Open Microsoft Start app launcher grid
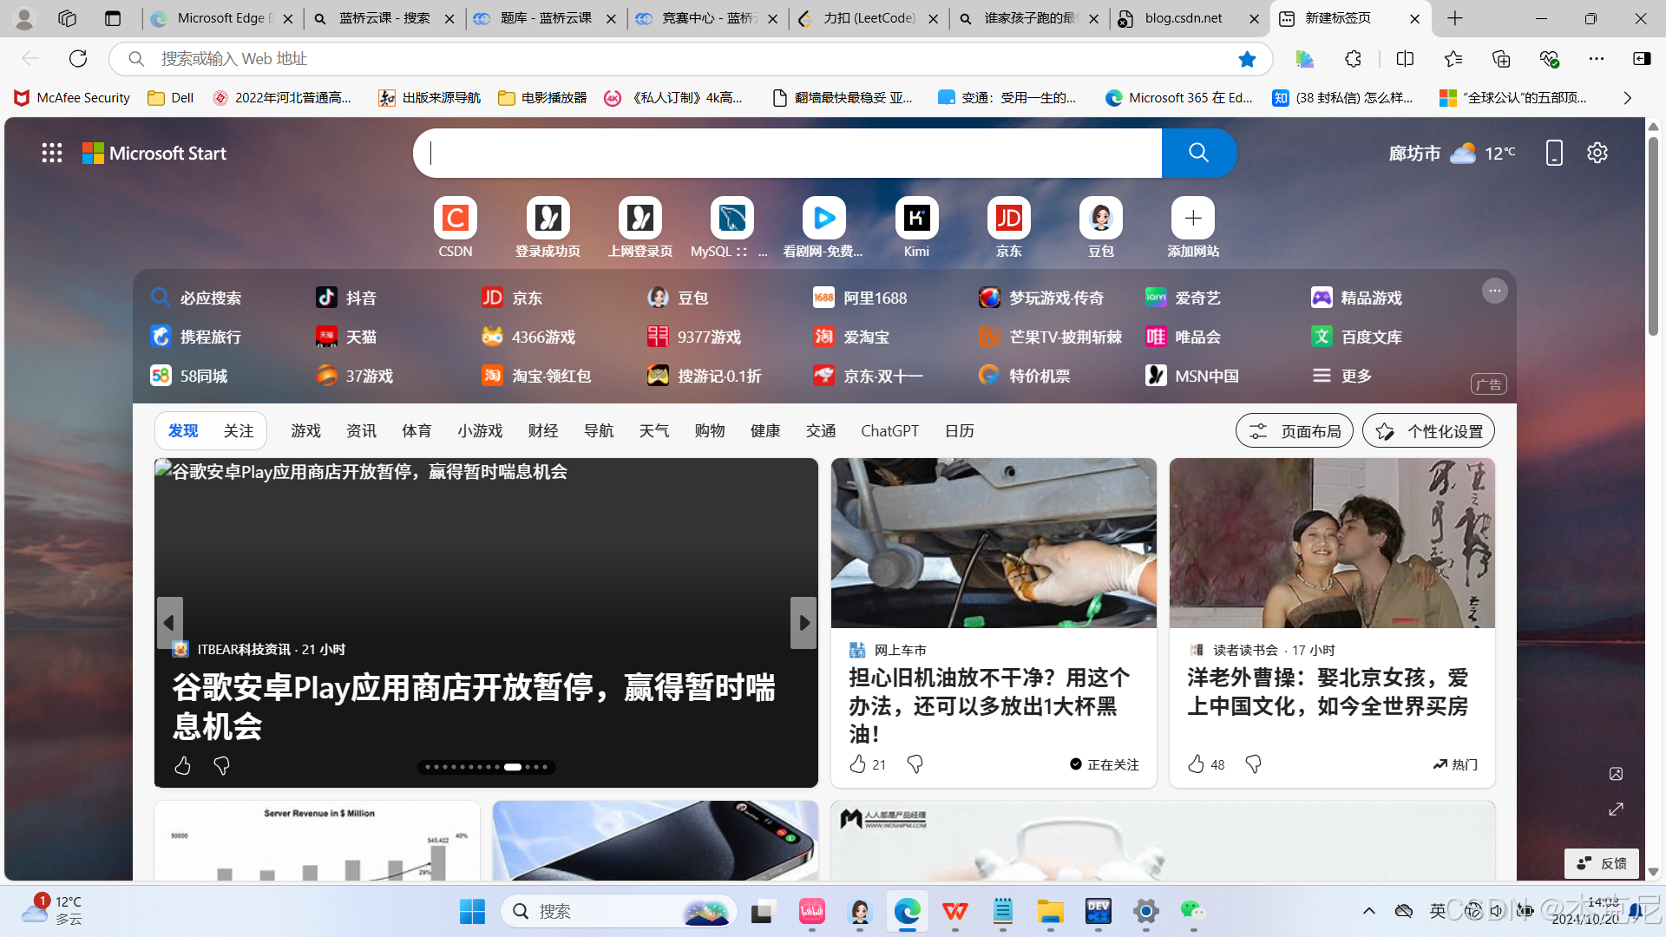The image size is (1666, 937). pos(52,154)
